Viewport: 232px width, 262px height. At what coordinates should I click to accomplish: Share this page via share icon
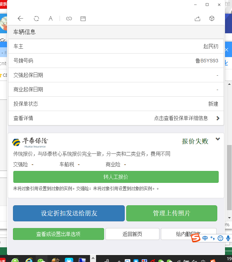point(197,19)
